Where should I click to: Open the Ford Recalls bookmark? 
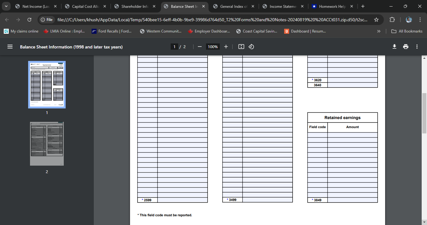point(112,31)
